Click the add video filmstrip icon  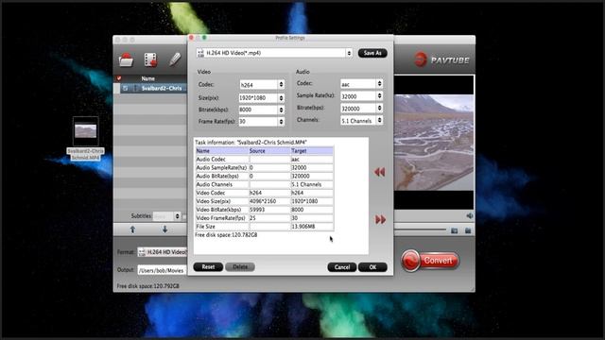click(x=150, y=59)
